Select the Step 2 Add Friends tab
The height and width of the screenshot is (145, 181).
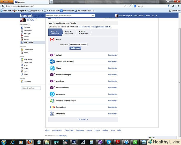pyautogui.click(x=69, y=32)
